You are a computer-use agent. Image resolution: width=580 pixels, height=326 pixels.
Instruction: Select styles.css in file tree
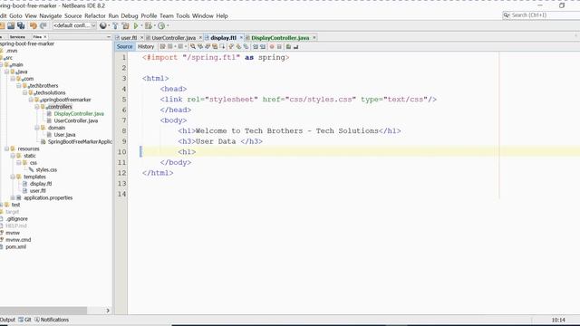pyautogui.click(x=46, y=170)
